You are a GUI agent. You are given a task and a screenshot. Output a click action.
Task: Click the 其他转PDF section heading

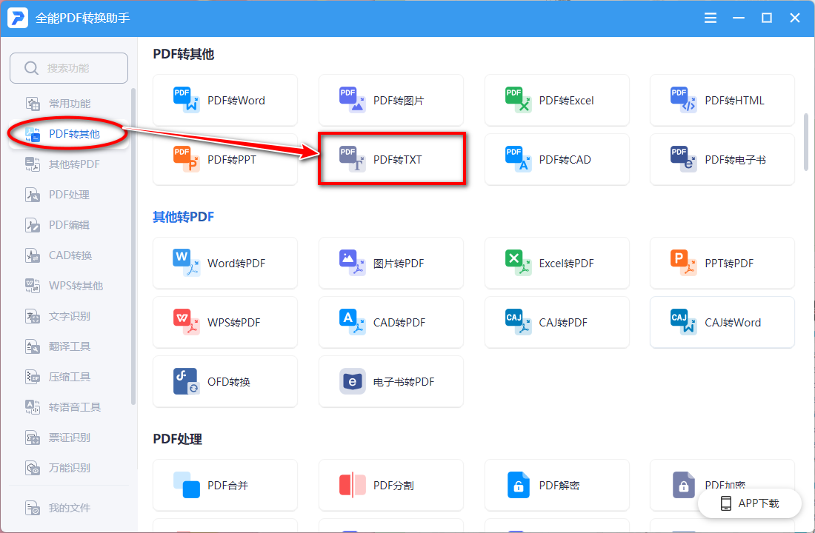coord(184,217)
